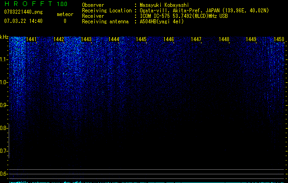Click the Observer field label
288x183 pixels.
click(x=93, y=5)
